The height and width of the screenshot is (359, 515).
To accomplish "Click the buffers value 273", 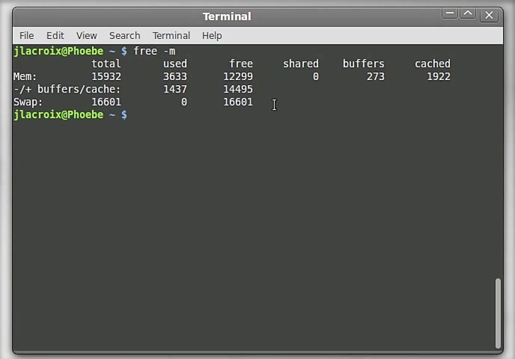I will (375, 77).
